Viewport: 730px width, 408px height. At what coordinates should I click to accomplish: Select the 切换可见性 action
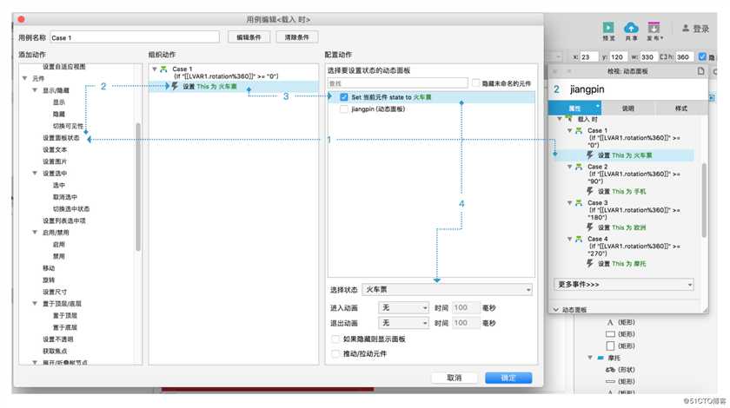(x=68, y=126)
